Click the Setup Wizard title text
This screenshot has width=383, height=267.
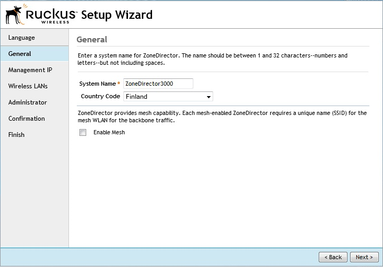click(x=117, y=15)
